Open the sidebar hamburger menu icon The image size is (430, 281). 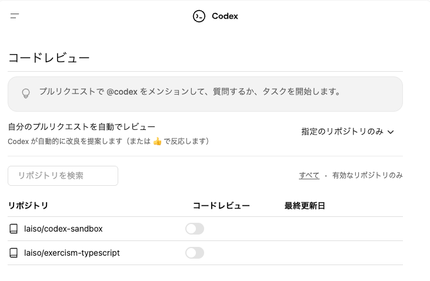pyautogui.click(x=15, y=16)
